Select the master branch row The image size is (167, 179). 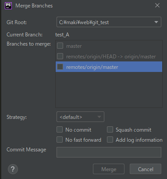tap(109, 46)
